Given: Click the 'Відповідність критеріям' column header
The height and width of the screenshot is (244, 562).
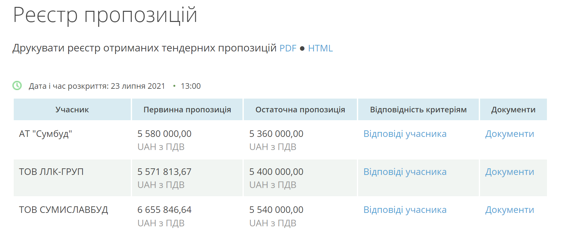Looking at the screenshot, I should pos(418,109).
